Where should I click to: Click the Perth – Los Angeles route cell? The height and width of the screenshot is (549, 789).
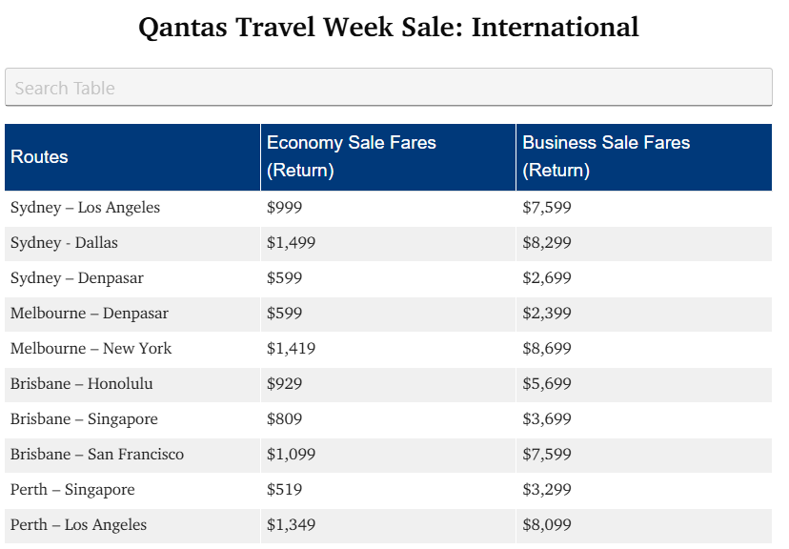(79, 525)
